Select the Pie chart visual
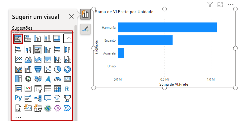This screenshot has width=239, height=121. [x=57, y=69]
